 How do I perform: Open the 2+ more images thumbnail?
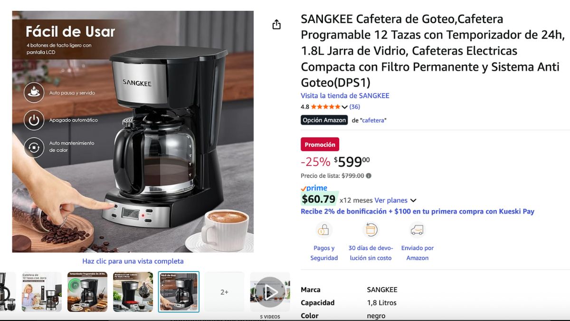click(225, 292)
